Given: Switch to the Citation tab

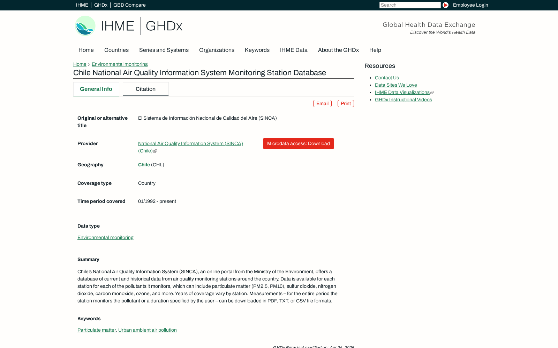Looking at the screenshot, I should (x=146, y=89).
